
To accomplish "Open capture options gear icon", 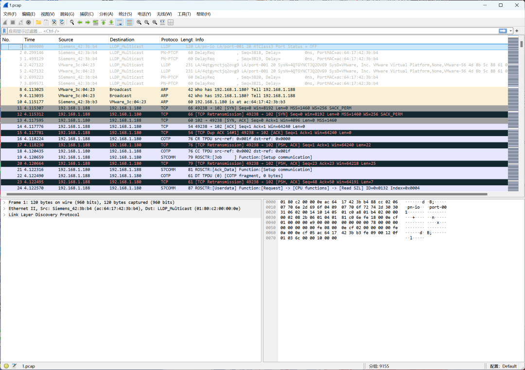I will [x=29, y=22].
